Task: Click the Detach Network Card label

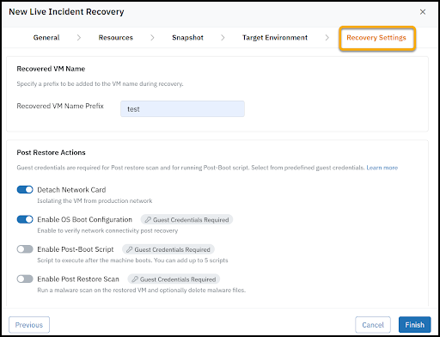Action: 71,190
